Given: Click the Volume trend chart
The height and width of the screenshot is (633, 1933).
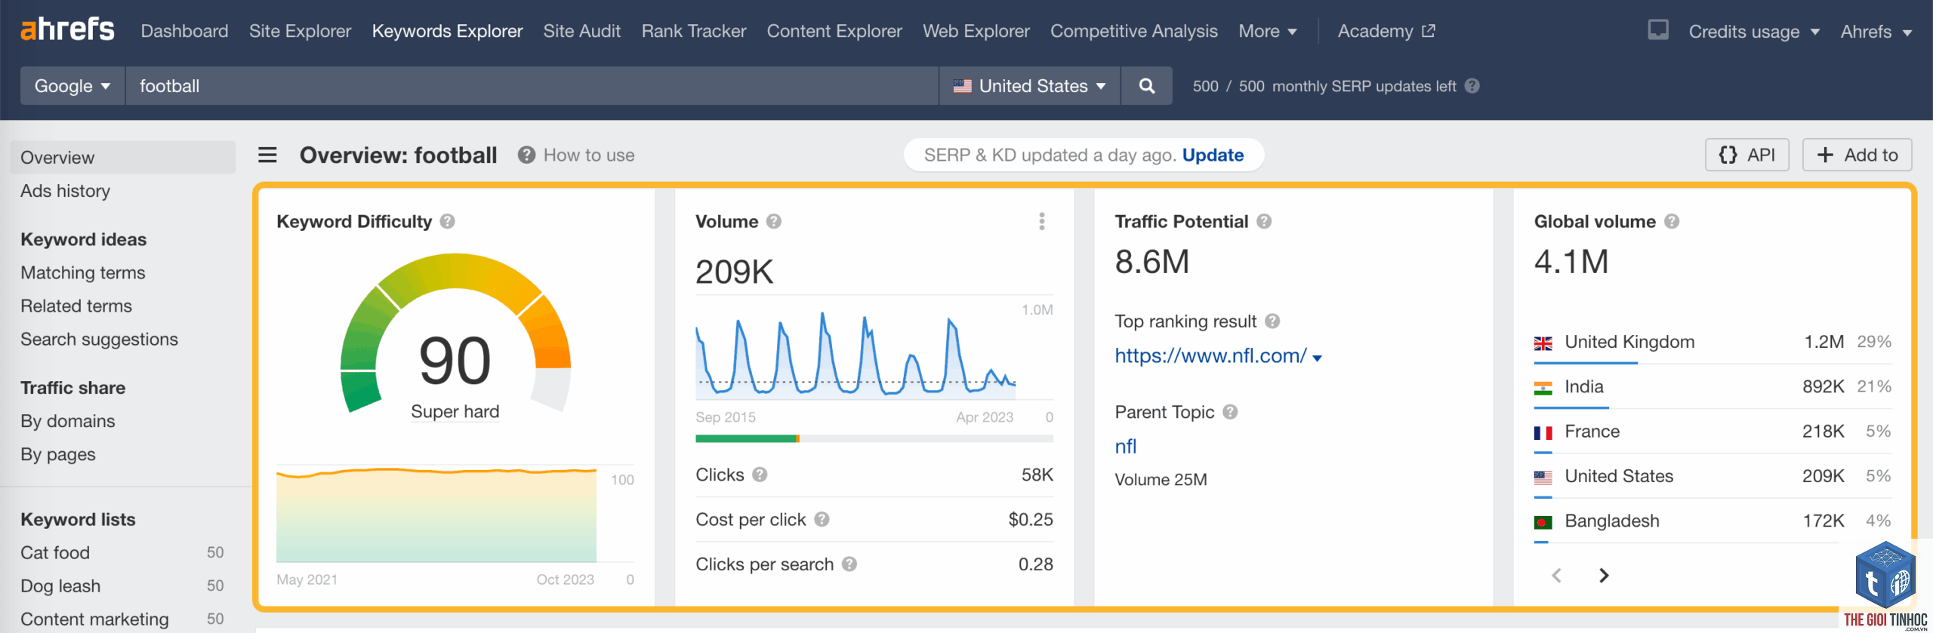Looking at the screenshot, I should tap(856, 355).
